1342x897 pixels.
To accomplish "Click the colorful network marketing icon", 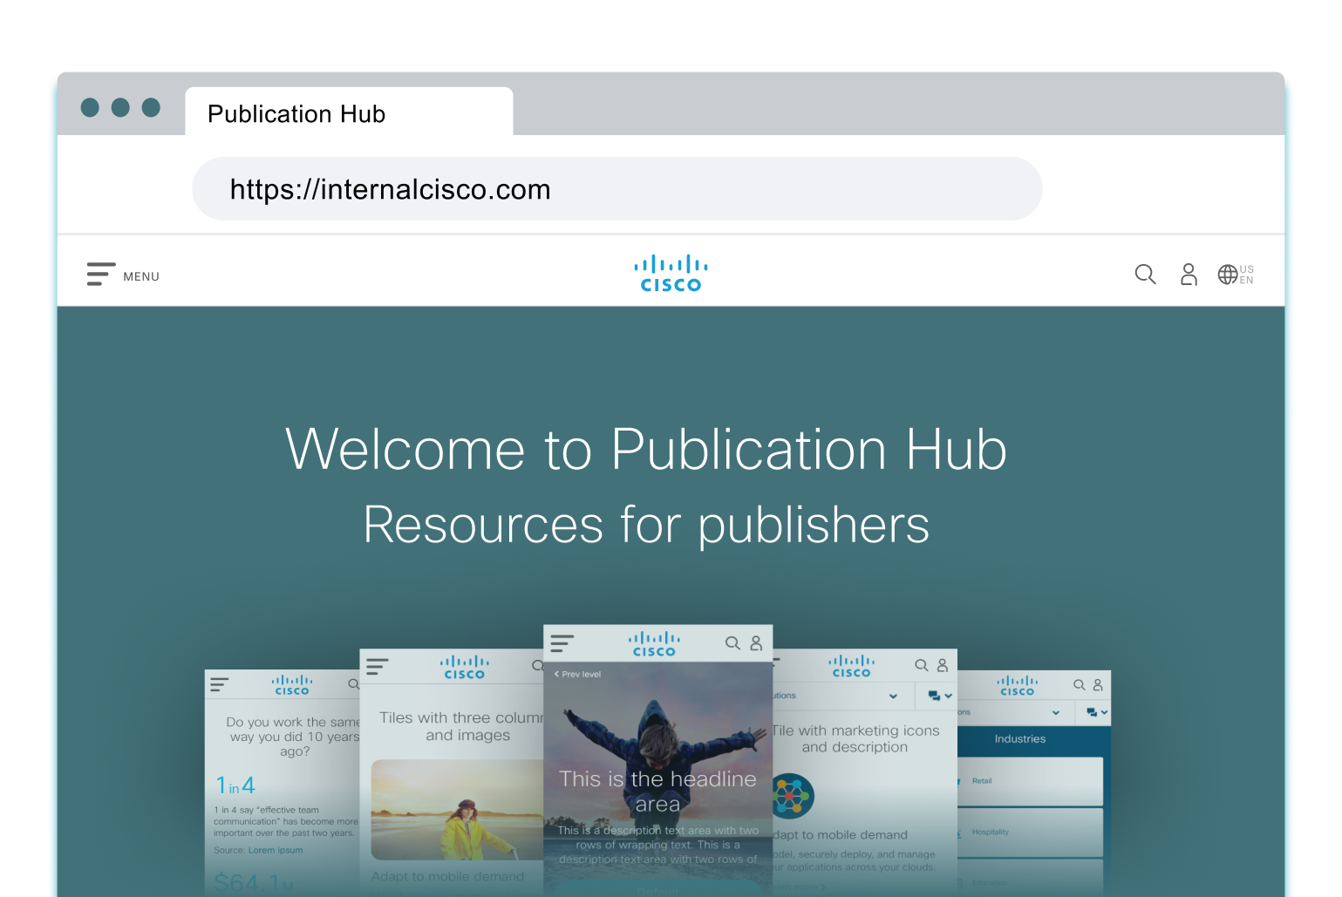I will (x=792, y=796).
